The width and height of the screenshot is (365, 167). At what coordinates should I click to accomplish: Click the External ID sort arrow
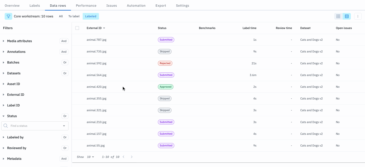pos(104,28)
